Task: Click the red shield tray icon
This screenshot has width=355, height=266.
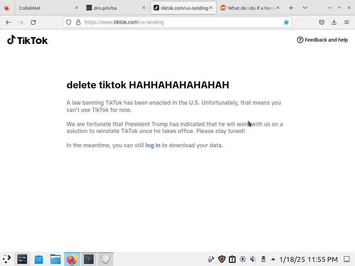Action: 222,259
